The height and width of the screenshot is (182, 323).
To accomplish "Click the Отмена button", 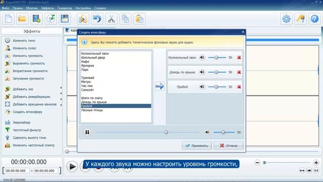I will point(229,146).
